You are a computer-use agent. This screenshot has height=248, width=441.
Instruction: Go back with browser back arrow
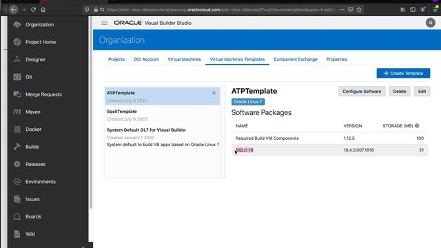pos(13,10)
